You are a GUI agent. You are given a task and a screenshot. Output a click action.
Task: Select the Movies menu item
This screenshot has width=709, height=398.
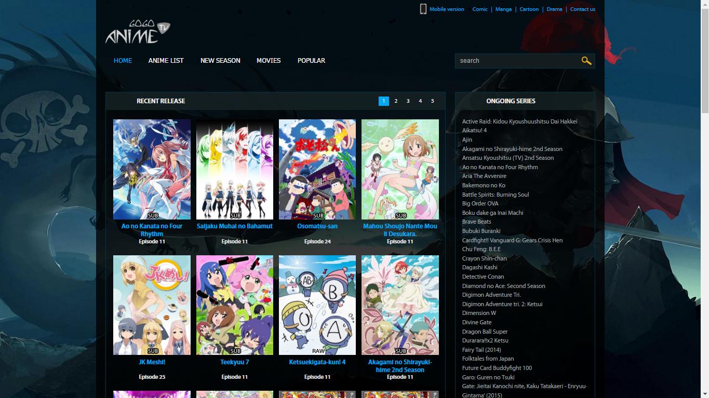coord(269,61)
